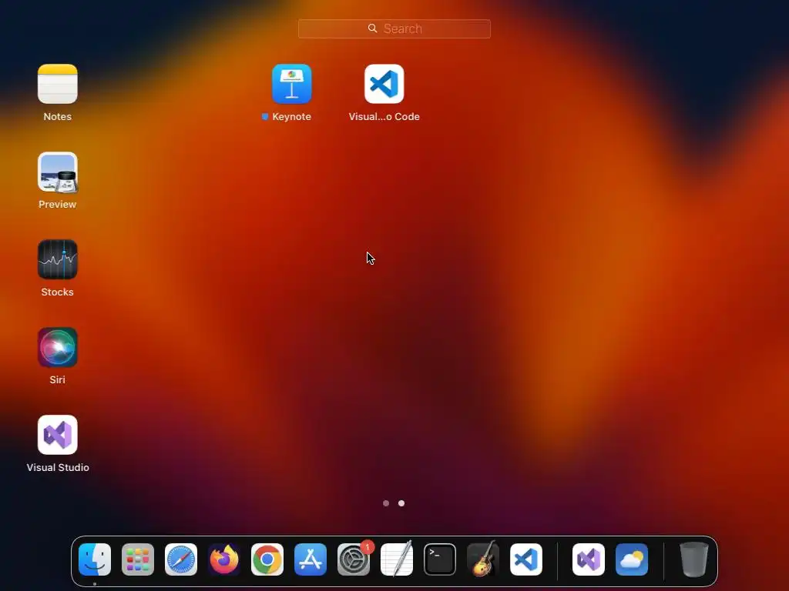Viewport: 789px width, 591px height.
Task: Launch Siri from Launchpad
Action: click(57, 347)
